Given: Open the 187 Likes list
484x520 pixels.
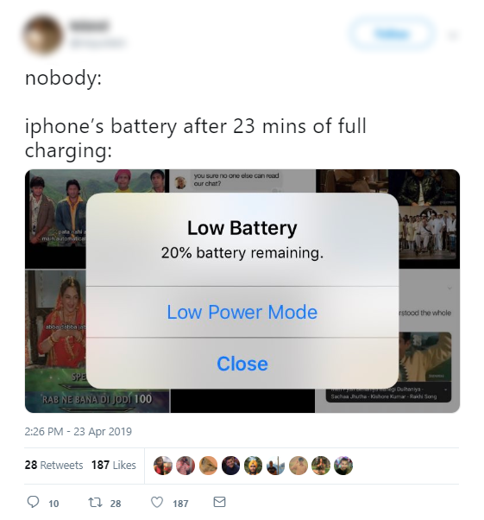Looking at the screenshot, I should point(114,465).
